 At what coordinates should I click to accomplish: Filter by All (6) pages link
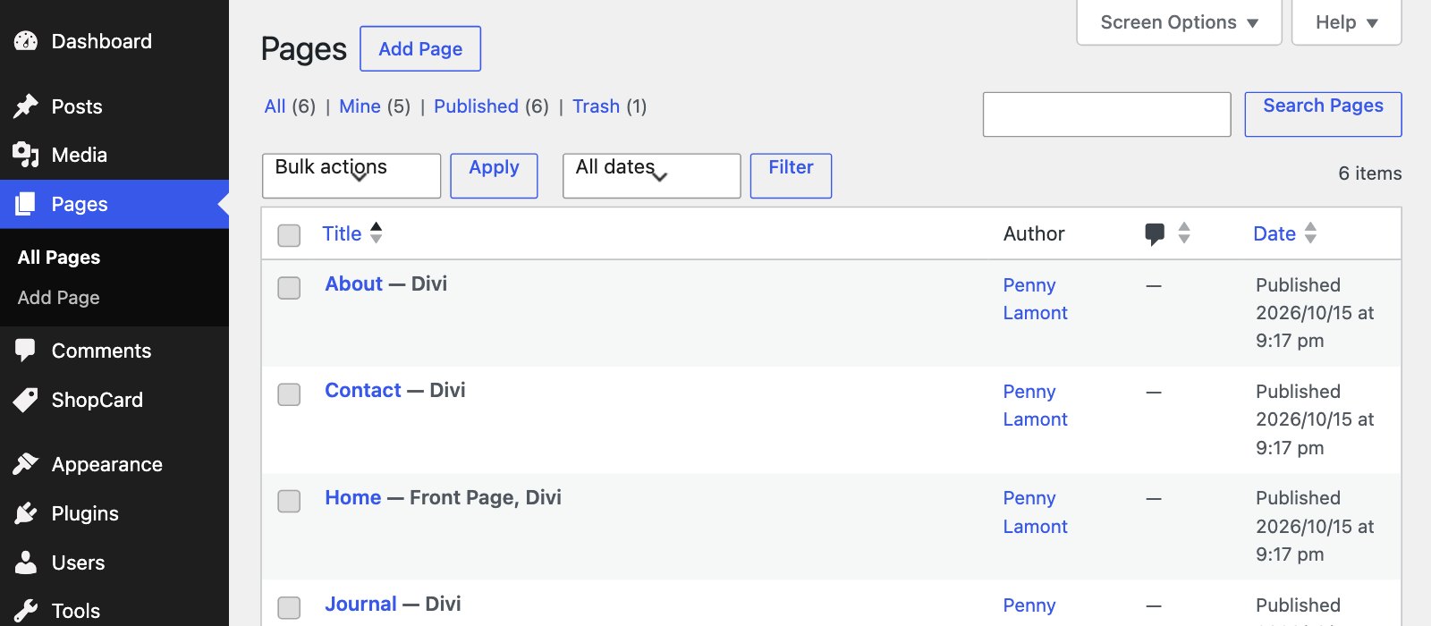pos(290,106)
